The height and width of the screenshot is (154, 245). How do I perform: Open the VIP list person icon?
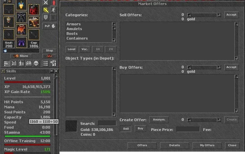(21, 63)
